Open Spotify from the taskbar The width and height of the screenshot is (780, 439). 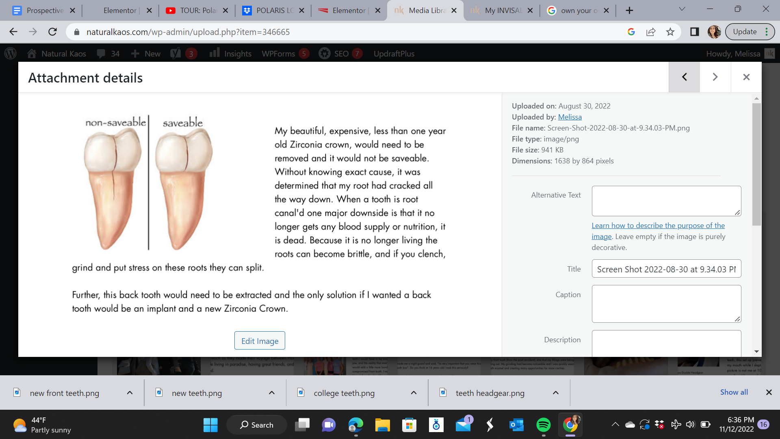(x=543, y=425)
